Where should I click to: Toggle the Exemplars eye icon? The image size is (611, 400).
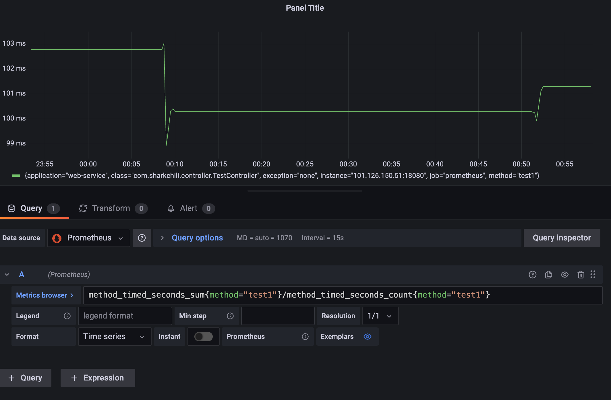coord(368,337)
